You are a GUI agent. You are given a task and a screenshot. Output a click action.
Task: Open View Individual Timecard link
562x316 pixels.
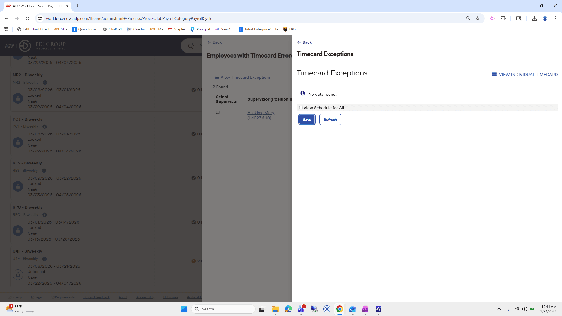pyautogui.click(x=525, y=75)
